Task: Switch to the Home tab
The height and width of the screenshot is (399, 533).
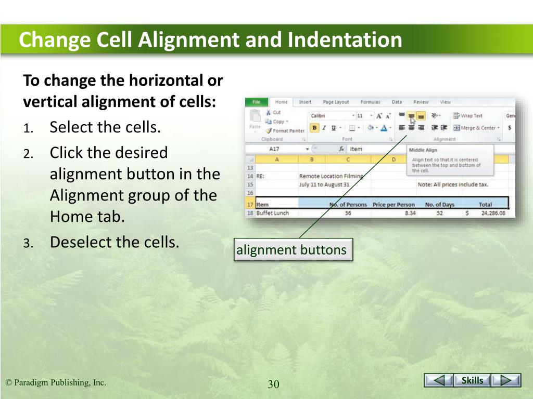Action: pyautogui.click(x=281, y=102)
